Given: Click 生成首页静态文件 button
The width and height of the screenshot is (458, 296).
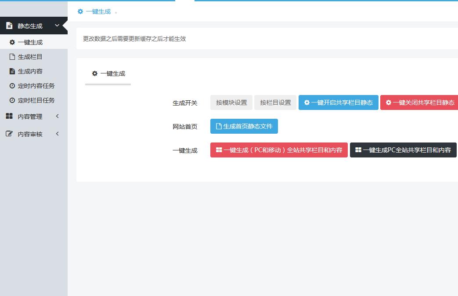Looking at the screenshot, I should pos(244,126).
